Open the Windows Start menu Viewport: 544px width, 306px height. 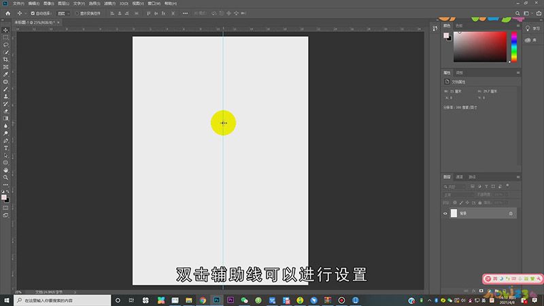point(7,301)
